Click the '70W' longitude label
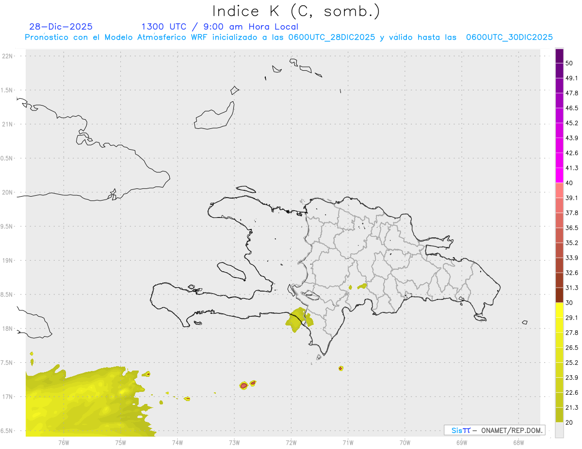 [405, 442]
